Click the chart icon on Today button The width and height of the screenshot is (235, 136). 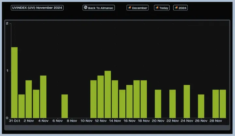click(x=157, y=8)
